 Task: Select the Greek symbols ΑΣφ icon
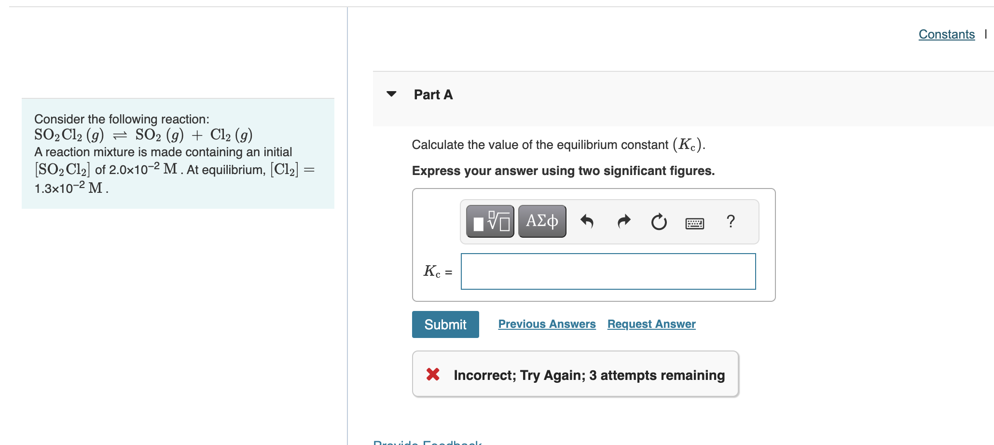(x=541, y=221)
